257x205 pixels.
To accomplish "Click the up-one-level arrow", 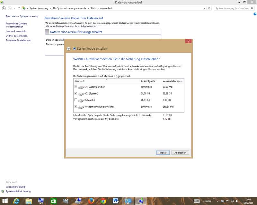I will click(19, 8).
